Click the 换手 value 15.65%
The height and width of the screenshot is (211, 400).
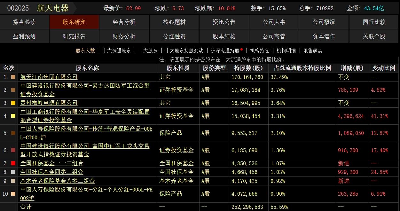click(x=277, y=8)
